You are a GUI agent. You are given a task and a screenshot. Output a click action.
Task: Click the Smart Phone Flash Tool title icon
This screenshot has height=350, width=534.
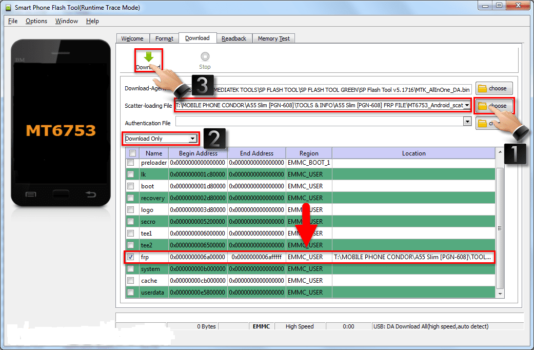pos(8,8)
